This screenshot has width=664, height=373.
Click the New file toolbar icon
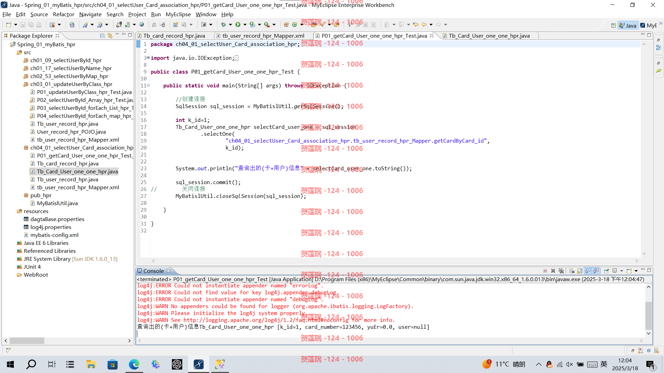pyautogui.click(x=9, y=25)
